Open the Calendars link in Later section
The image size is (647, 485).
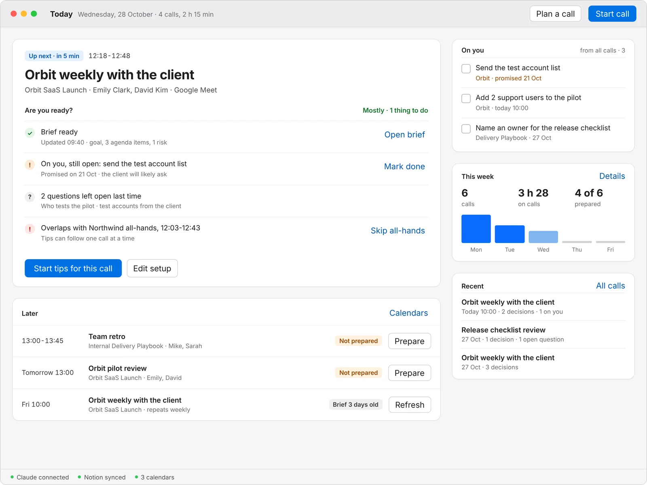408,313
